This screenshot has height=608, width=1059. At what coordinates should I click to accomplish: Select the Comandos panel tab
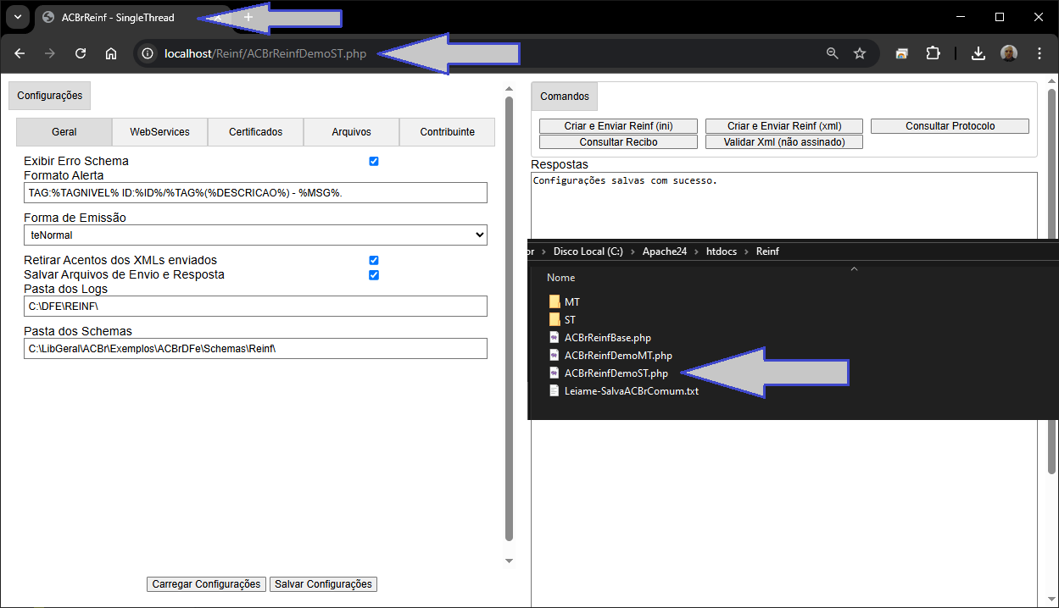[x=564, y=97]
